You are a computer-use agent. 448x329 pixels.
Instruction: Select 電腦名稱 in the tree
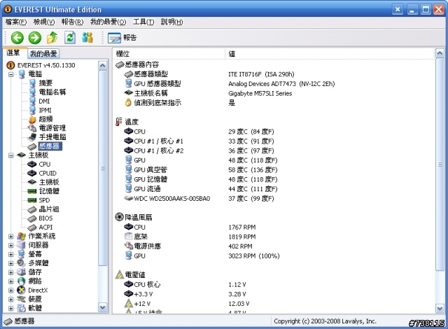[52, 92]
